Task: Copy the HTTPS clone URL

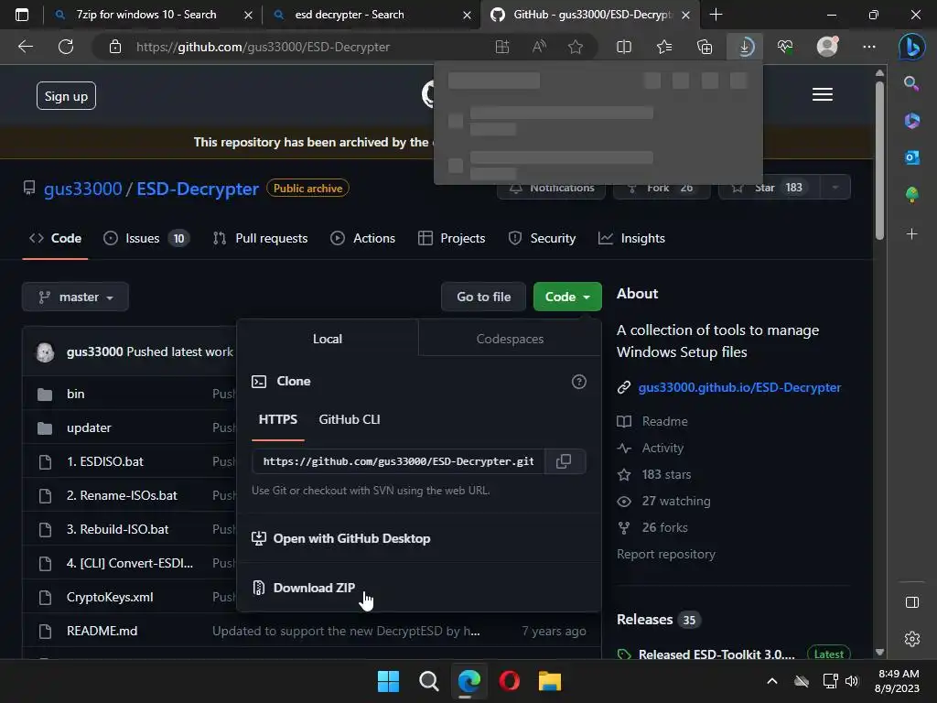Action: click(x=564, y=461)
